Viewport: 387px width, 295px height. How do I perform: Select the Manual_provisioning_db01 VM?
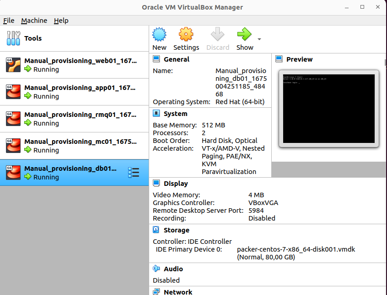pos(74,173)
